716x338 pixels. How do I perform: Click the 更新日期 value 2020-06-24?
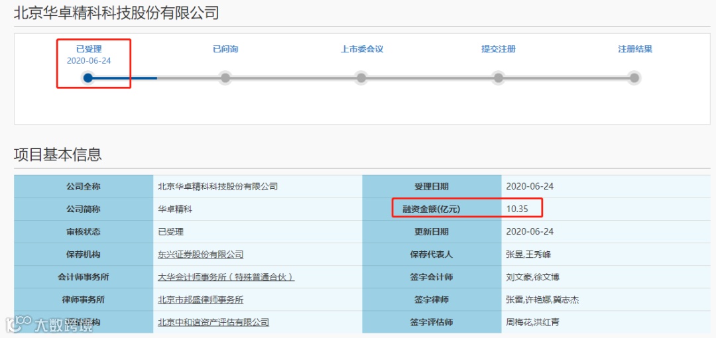pyautogui.click(x=530, y=231)
